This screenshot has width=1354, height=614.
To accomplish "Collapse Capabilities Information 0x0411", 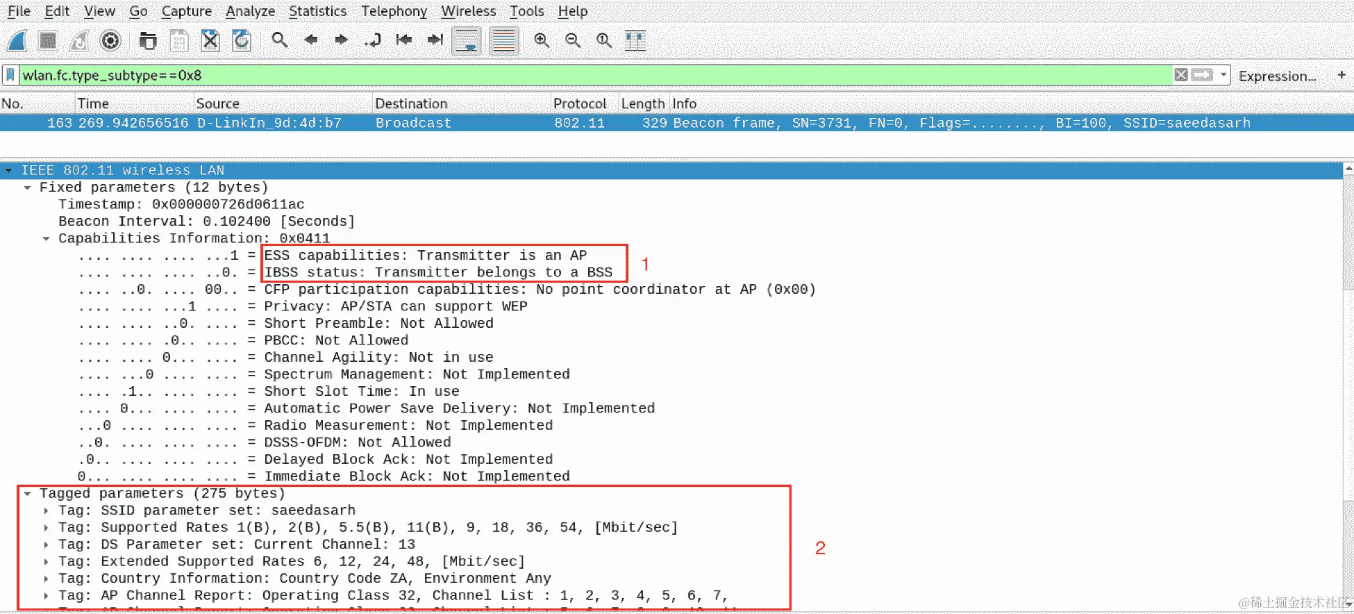I will [x=46, y=238].
